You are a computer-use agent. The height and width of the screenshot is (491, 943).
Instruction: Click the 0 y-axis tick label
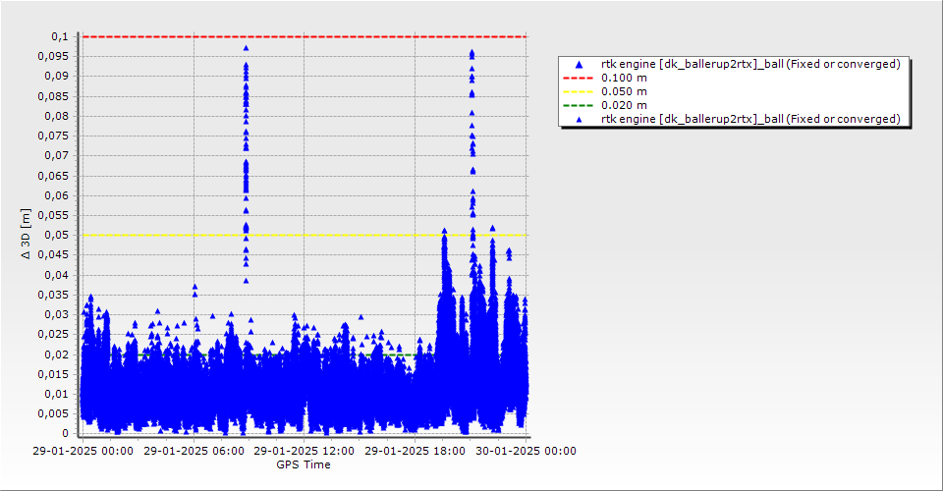click(66, 433)
